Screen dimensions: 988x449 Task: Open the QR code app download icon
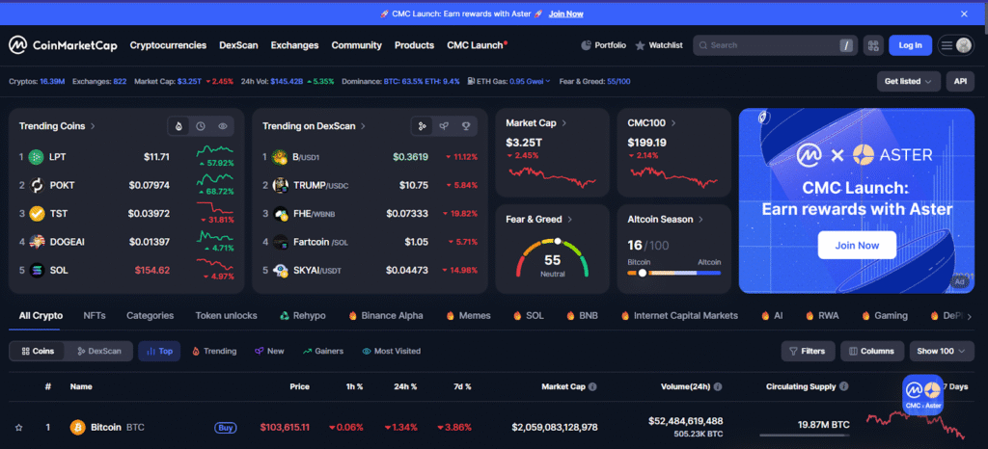point(873,45)
